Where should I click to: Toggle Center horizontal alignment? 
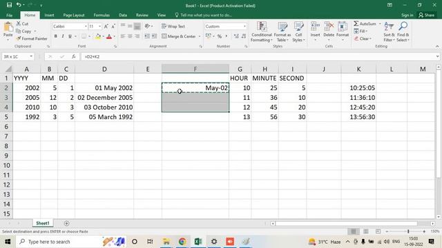click(x=130, y=36)
